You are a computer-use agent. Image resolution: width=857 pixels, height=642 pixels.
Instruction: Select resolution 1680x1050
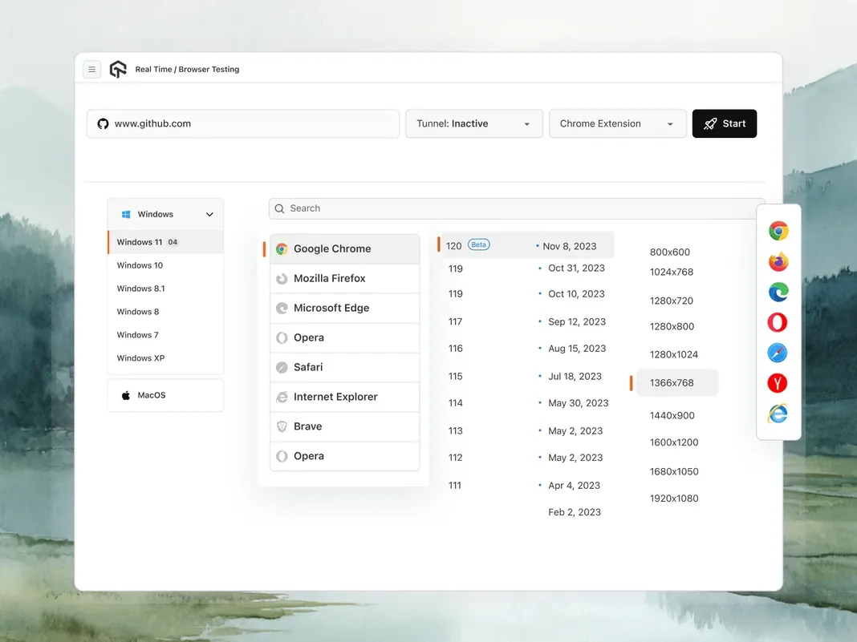coord(674,471)
